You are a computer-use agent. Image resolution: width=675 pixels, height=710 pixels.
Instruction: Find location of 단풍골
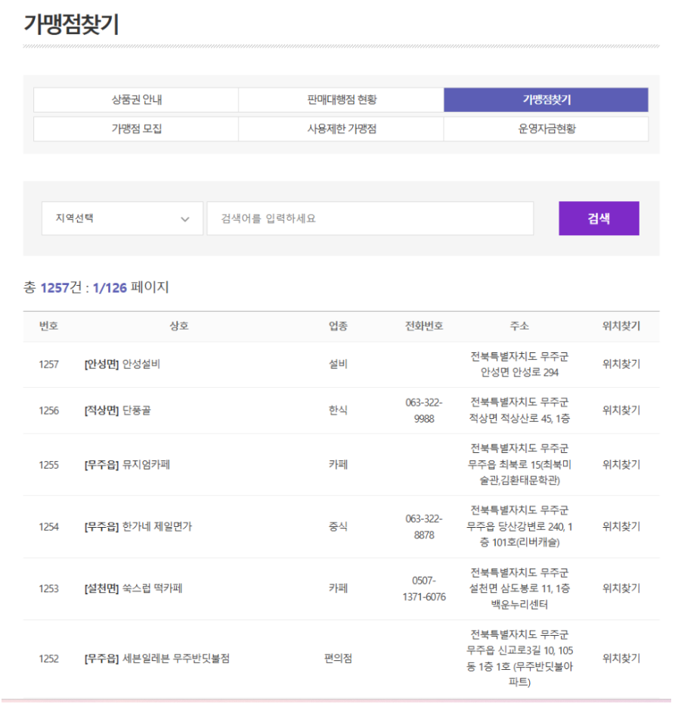click(x=621, y=411)
